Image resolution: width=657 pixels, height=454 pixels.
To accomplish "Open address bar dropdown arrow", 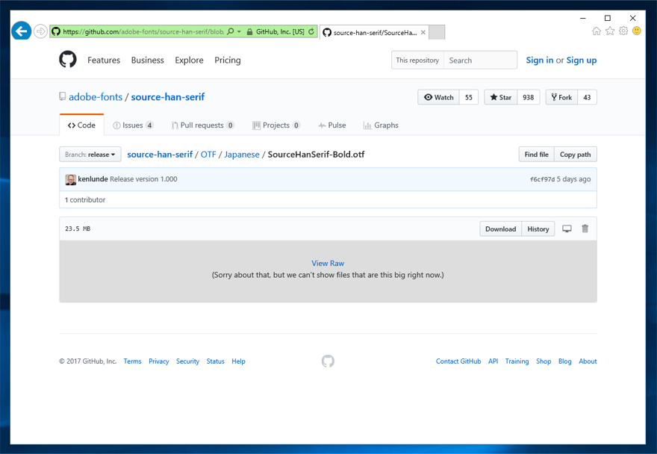I will click(239, 31).
